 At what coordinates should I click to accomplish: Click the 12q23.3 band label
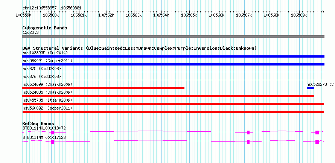click(x=30, y=33)
